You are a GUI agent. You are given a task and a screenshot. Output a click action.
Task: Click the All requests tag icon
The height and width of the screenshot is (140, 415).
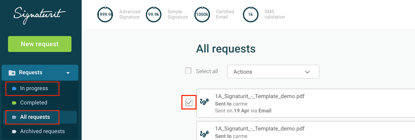(x=14, y=117)
